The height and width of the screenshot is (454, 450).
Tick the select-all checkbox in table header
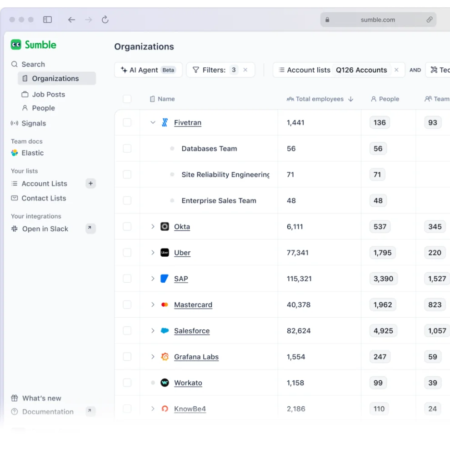pyautogui.click(x=127, y=99)
